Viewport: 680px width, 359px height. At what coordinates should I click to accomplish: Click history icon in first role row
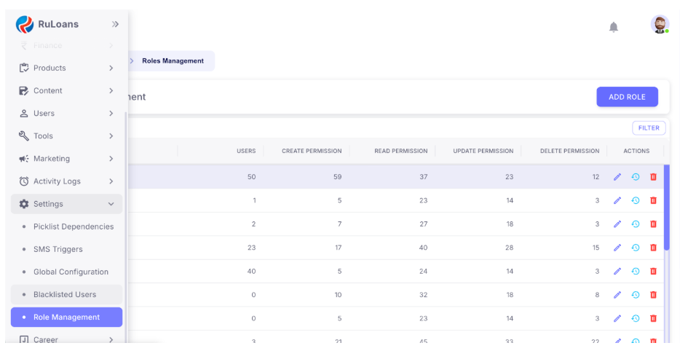[635, 177]
